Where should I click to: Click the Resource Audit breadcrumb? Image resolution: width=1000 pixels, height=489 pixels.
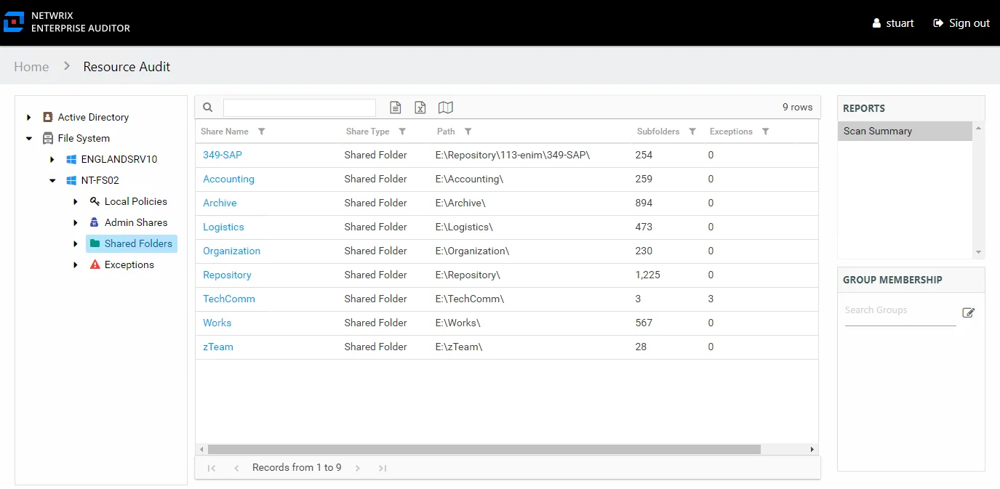[127, 67]
